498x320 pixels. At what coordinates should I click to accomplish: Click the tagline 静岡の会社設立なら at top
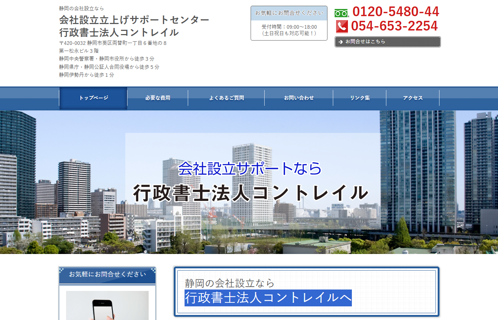tap(82, 9)
